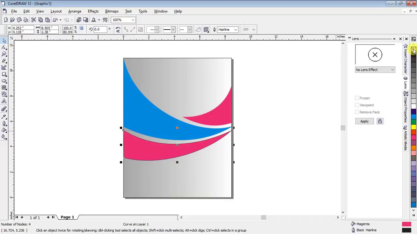Select the Interactive Blend tool

(4, 109)
